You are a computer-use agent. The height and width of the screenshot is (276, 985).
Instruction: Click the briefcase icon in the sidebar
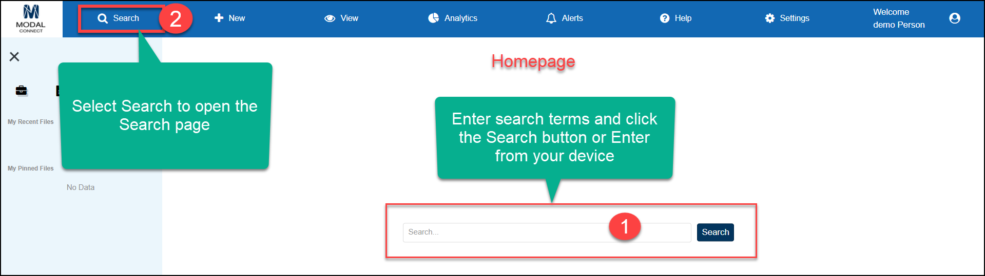(21, 91)
